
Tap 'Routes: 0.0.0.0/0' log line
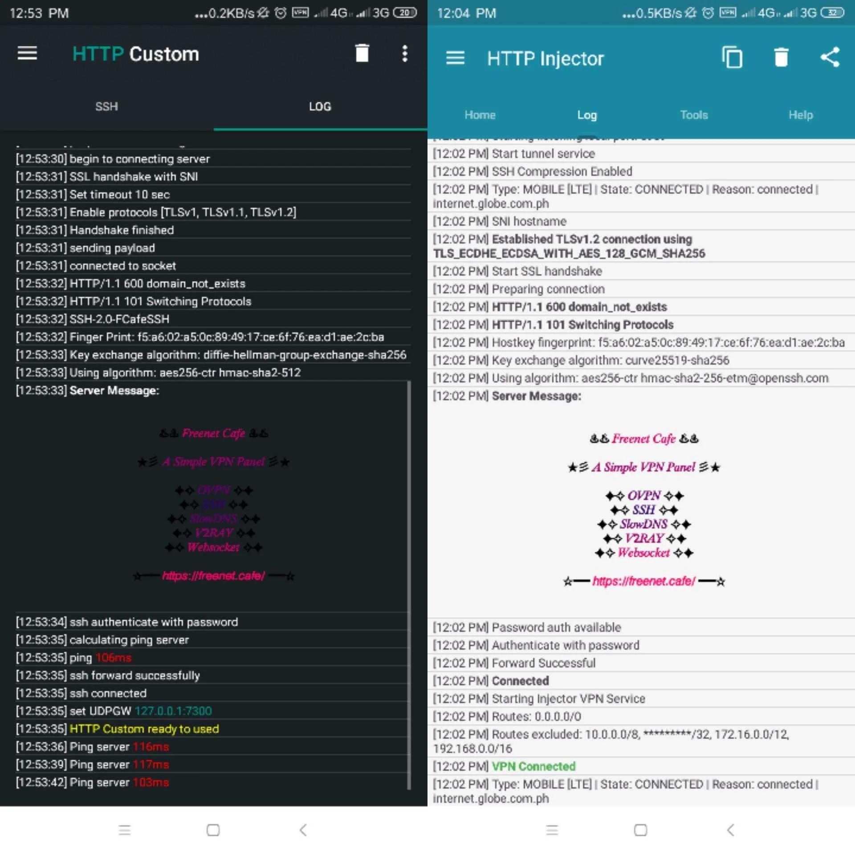coord(641,716)
